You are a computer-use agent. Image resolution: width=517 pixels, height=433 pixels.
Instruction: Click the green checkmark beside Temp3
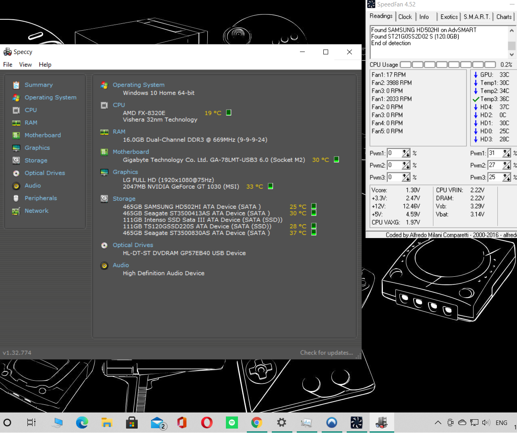(x=476, y=99)
